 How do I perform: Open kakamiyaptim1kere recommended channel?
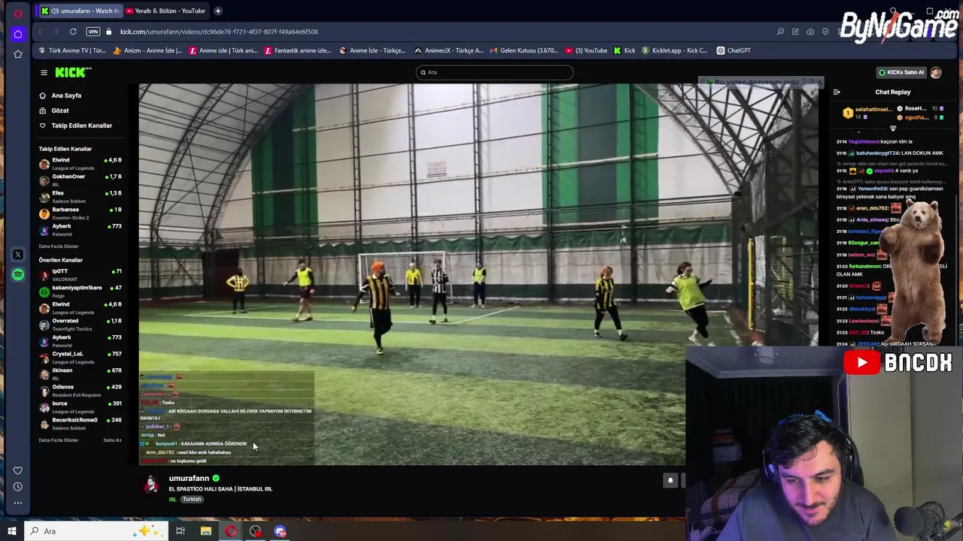pos(80,291)
